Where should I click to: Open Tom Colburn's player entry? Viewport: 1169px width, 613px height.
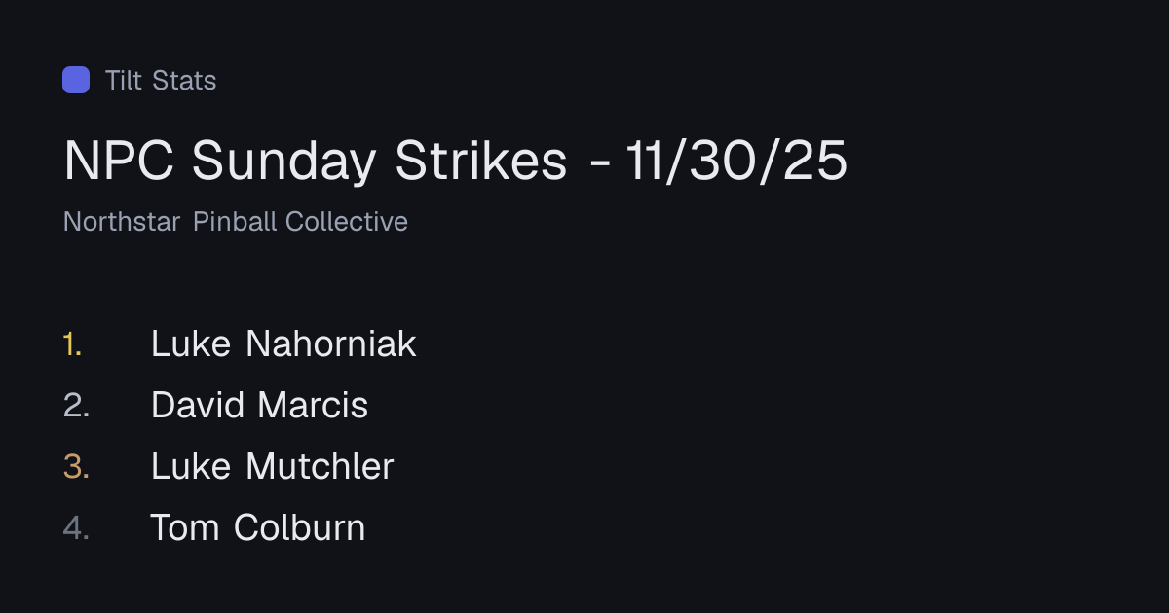pyautogui.click(x=258, y=527)
